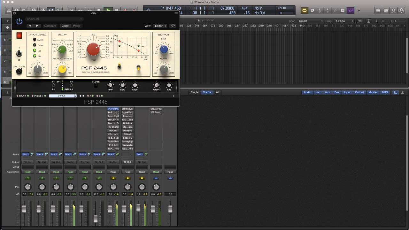Toggle the Audio channel filter button
This screenshot has height=230, width=409.
[307, 92]
